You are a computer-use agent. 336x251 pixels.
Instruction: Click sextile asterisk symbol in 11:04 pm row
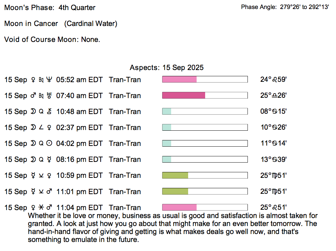41,208
